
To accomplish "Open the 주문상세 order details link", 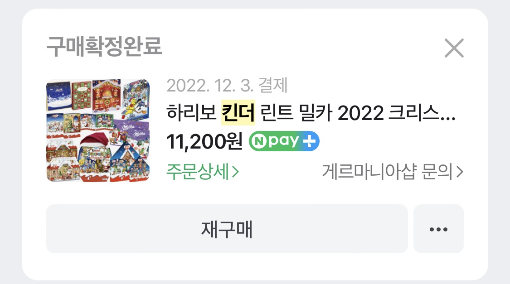I will [203, 172].
